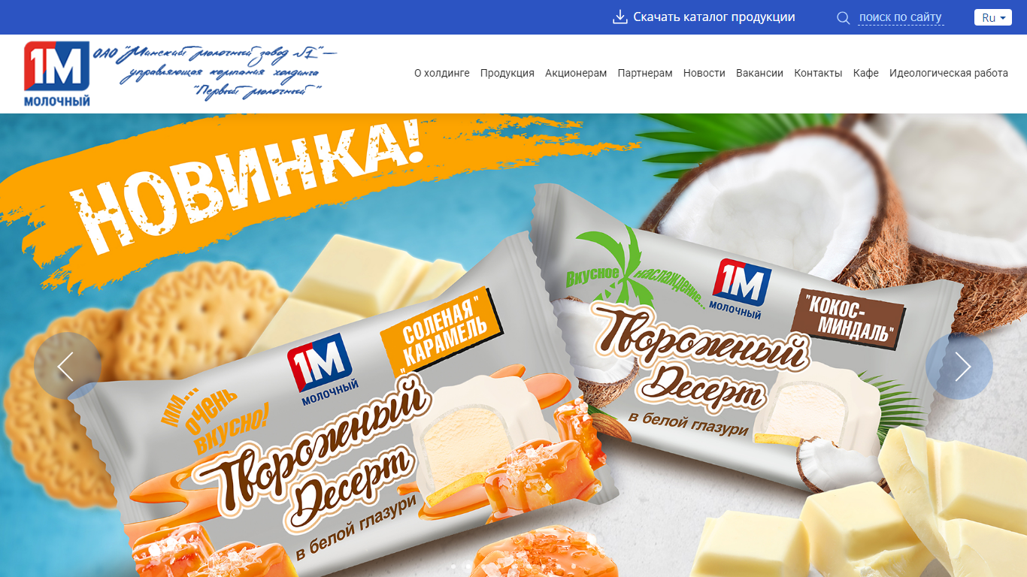Advance to the next slide arrow
The width and height of the screenshot is (1027, 577).
(959, 366)
